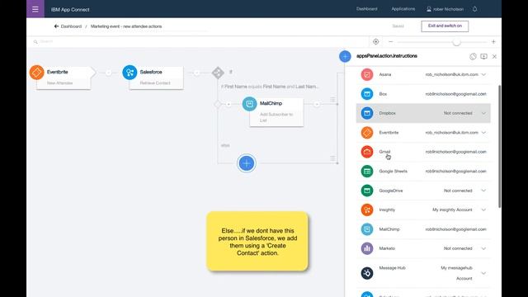
Task: Click the panel header screen icon
Action: click(483, 57)
